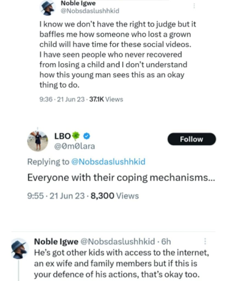
Task: Open the "Everyone with their coping mechanisms" reply text
Action: point(121,178)
